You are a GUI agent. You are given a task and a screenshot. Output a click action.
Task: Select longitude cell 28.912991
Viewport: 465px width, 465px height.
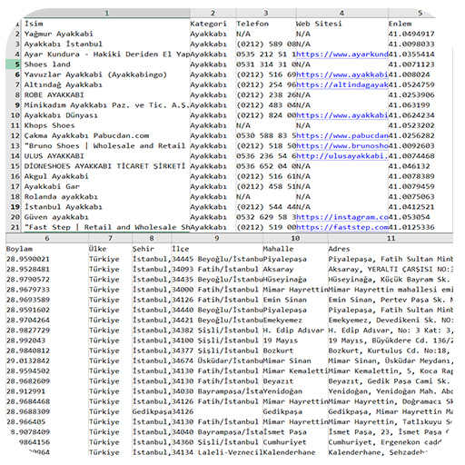click(47, 391)
